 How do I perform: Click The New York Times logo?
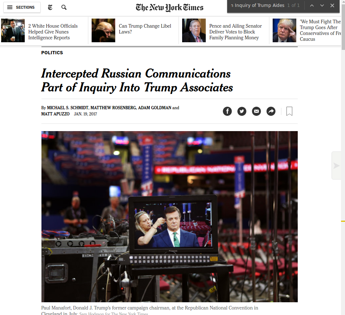169,8
